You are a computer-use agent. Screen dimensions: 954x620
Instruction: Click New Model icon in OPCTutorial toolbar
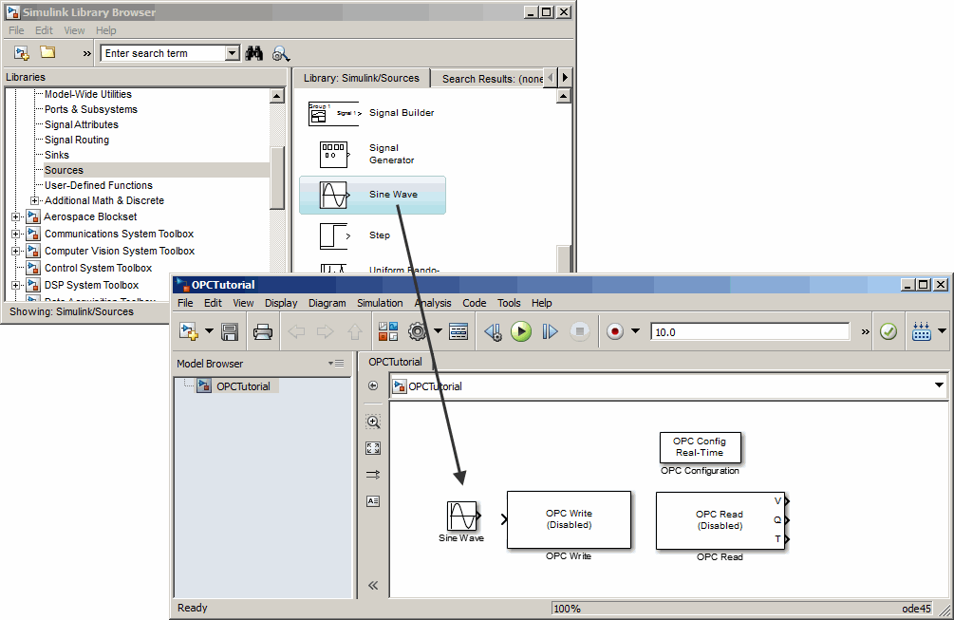click(189, 331)
